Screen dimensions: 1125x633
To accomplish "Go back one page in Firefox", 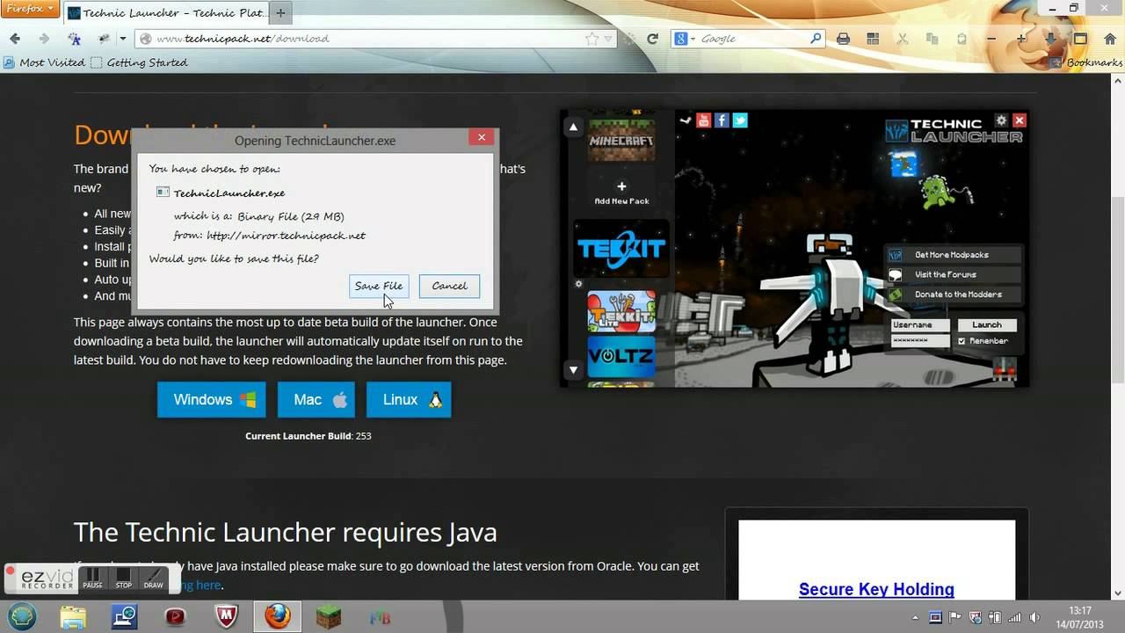I will coord(15,39).
